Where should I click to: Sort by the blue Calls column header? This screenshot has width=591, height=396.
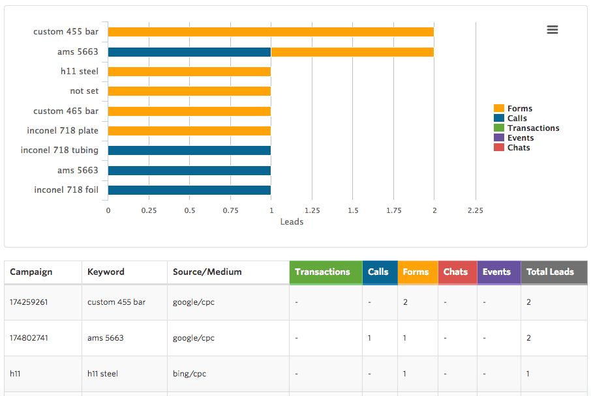(380, 272)
